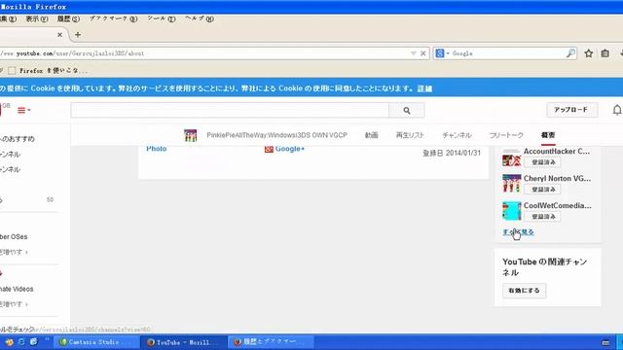Click 登録済み button under CoolWetComedia
This screenshot has width=623, height=350.
[x=543, y=217]
